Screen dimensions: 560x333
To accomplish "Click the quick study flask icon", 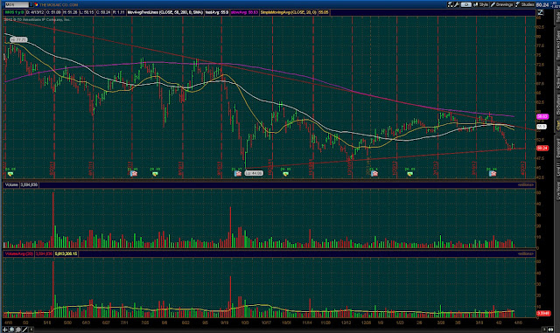I will [x=451, y=4].
